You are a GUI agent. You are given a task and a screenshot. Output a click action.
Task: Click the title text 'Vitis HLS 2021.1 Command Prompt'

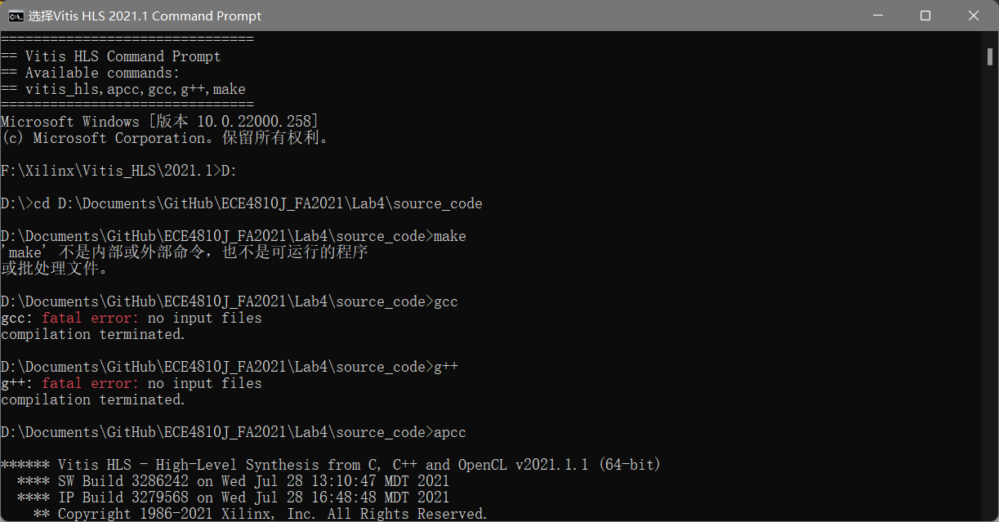tap(145, 16)
